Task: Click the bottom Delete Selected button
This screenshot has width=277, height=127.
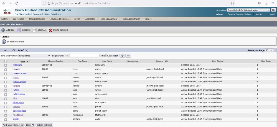Action: coord(44,125)
